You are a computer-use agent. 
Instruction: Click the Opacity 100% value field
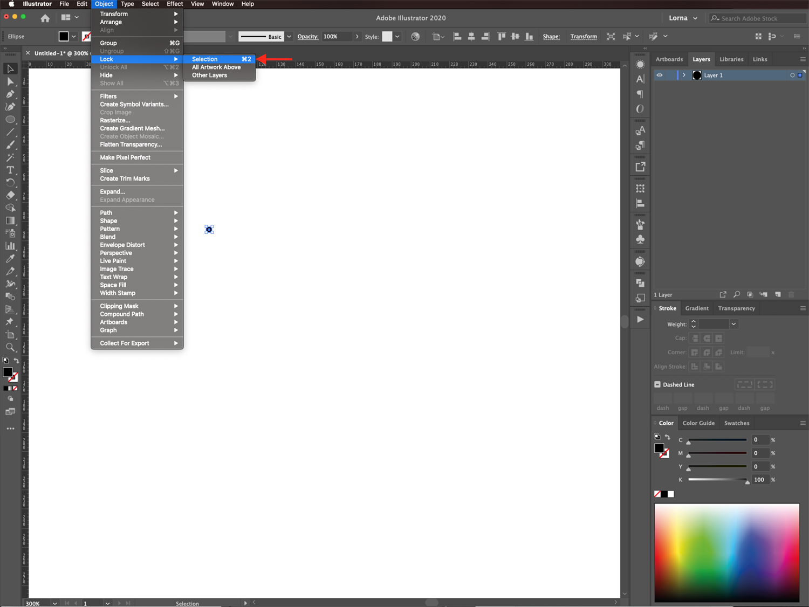coord(337,37)
